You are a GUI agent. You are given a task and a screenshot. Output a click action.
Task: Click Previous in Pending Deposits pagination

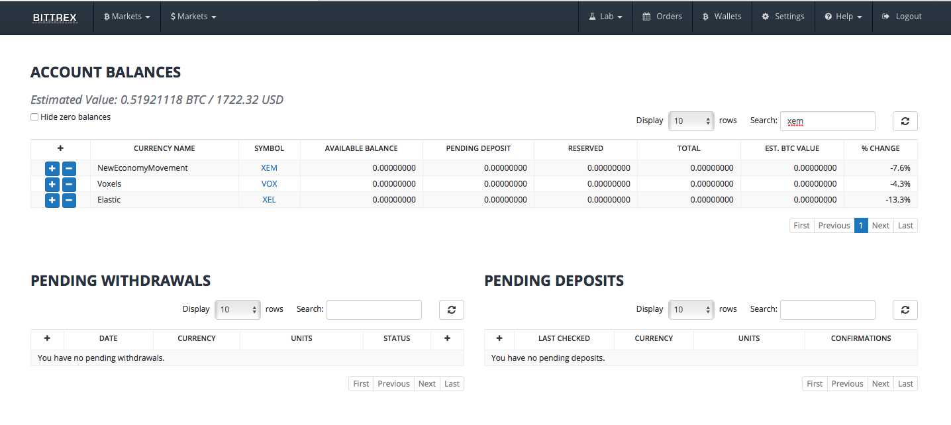[847, 384]
